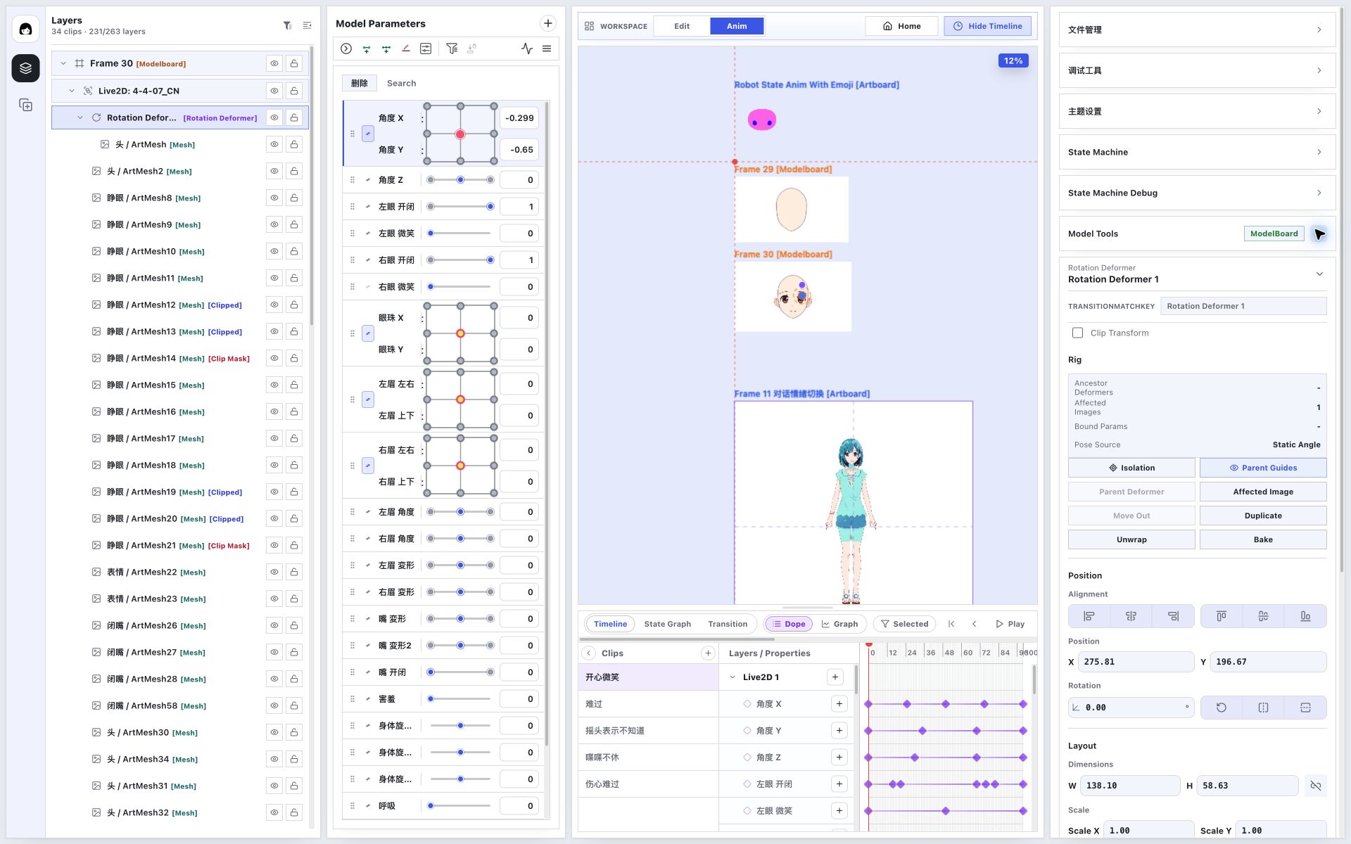Add keyframe for 左眼 开闭 timeline property

point(839,784)
